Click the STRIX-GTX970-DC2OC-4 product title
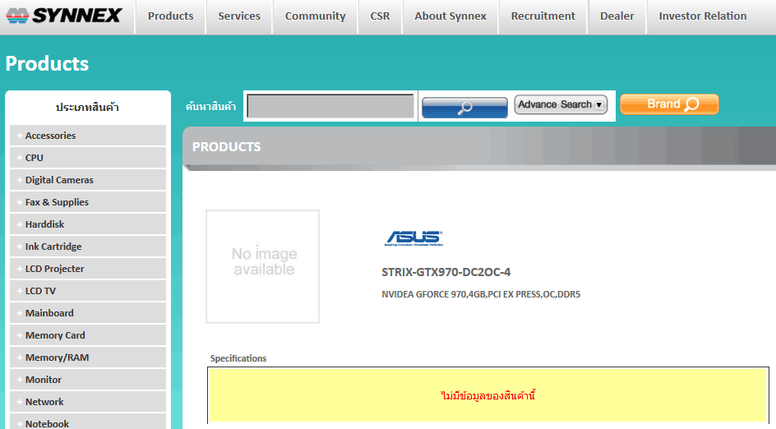This screenshot has height=429, width=776. 446,272
